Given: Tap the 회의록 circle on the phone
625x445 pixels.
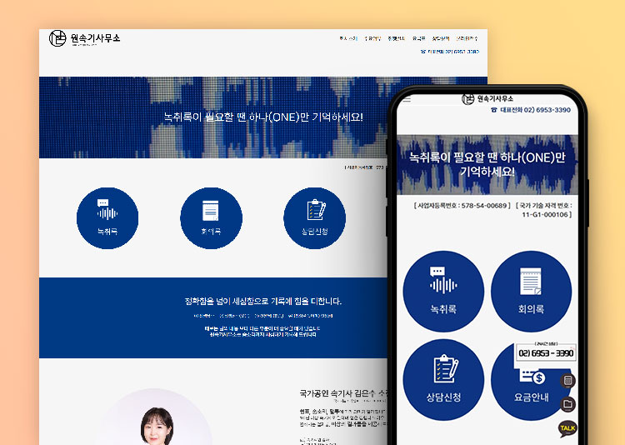Looking at the screenshot, I should (x=532, y=292).
